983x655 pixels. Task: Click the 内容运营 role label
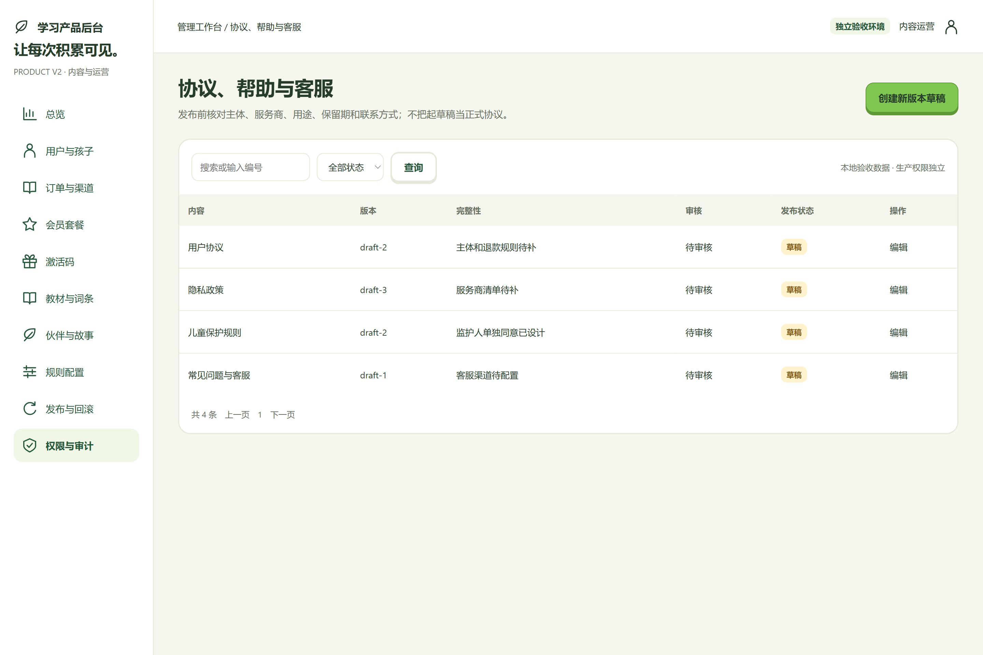[916, 27]
